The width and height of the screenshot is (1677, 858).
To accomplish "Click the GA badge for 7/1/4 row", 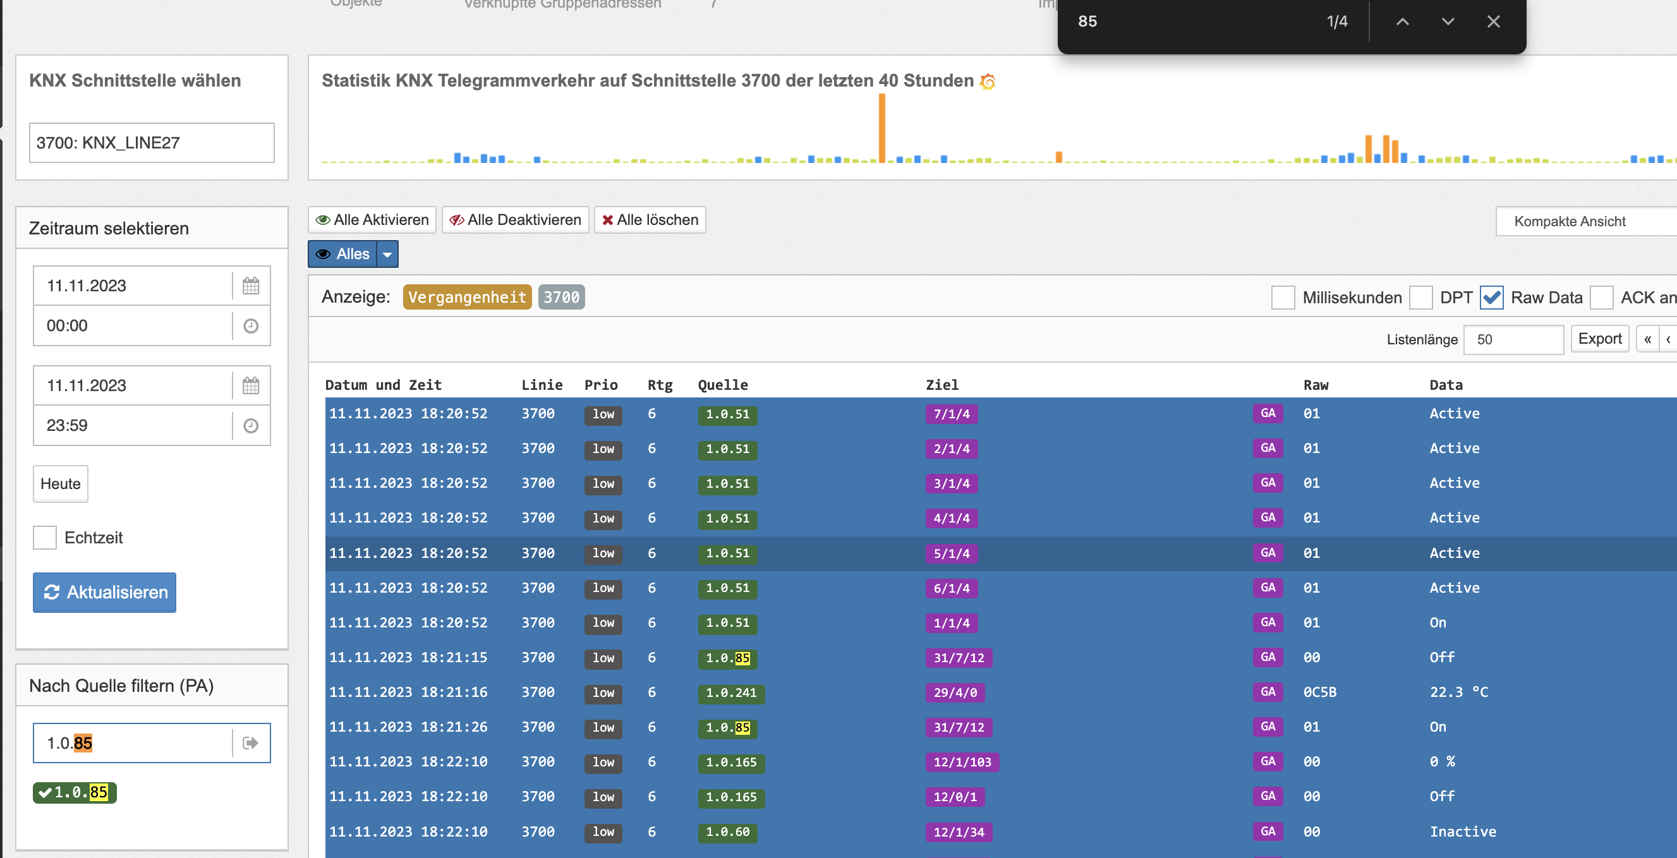I will click(x=1268, y=413).
